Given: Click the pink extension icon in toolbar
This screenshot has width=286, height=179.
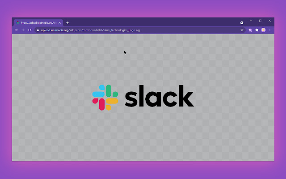Looking at the screenshot, I should pyautogui.click(x=250, y=30).
